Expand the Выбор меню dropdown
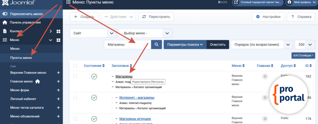This screenshot has width=318, height=124. (145, 33)
